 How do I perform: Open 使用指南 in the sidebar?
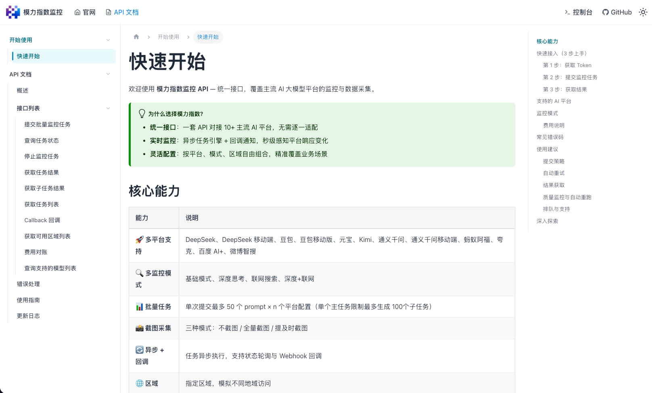coord(28,300)
